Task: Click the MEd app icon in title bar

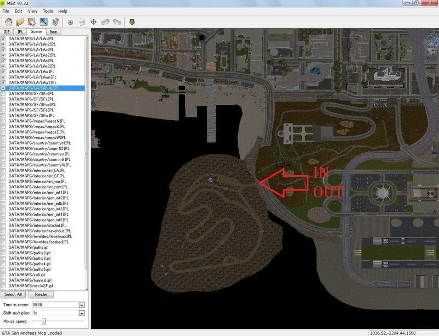Action: [x=3, y=3]
